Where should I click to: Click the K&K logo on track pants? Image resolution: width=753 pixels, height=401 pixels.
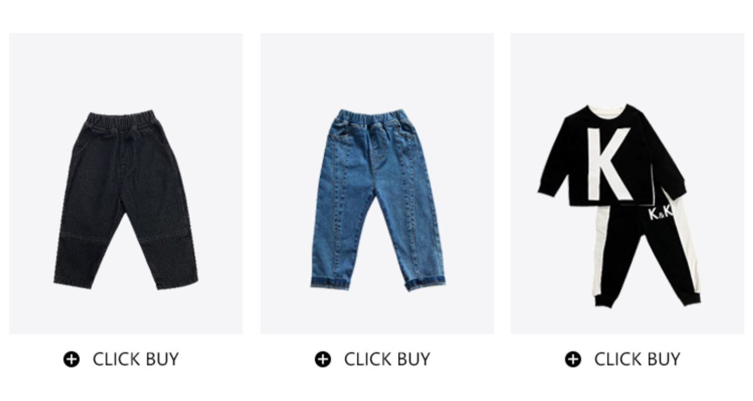(661, 213)
